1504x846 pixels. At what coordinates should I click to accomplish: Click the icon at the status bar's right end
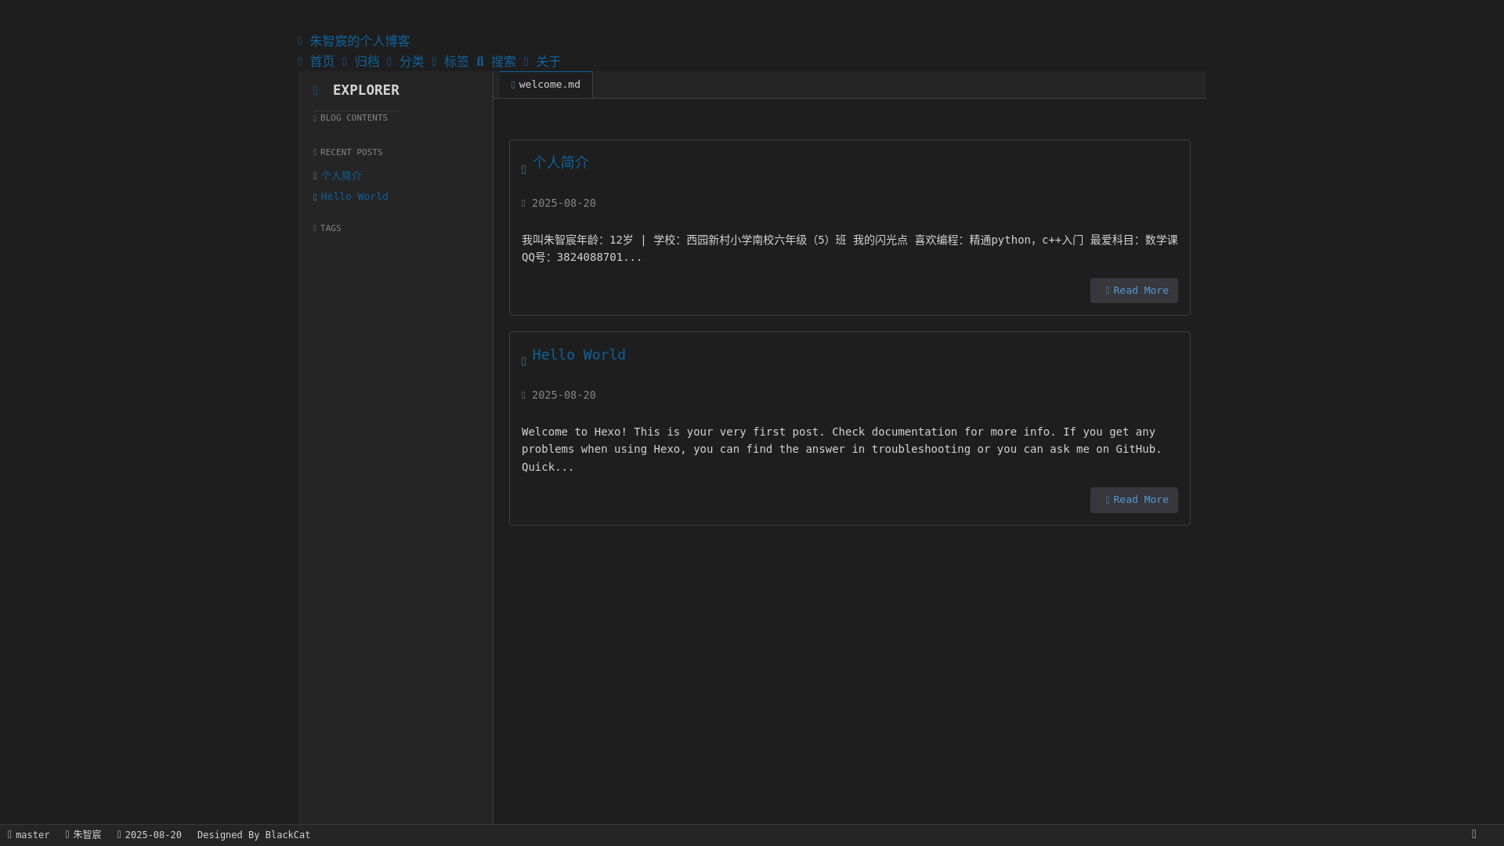(x=1474, y=834)
